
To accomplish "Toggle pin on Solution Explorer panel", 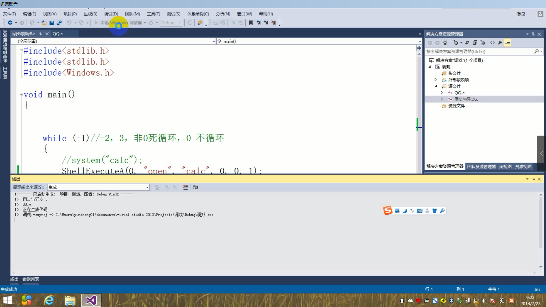I will click(x=533, y=34).
